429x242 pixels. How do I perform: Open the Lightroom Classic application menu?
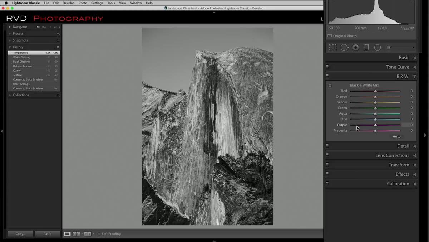click(26, 3)
